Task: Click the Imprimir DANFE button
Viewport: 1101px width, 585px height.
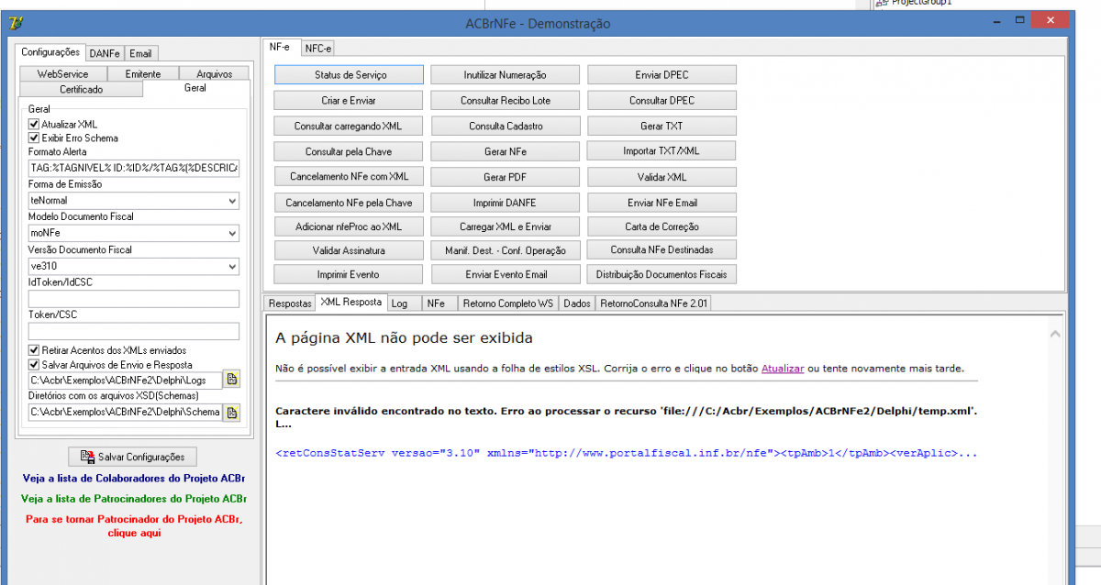Action: coord(506,202)
